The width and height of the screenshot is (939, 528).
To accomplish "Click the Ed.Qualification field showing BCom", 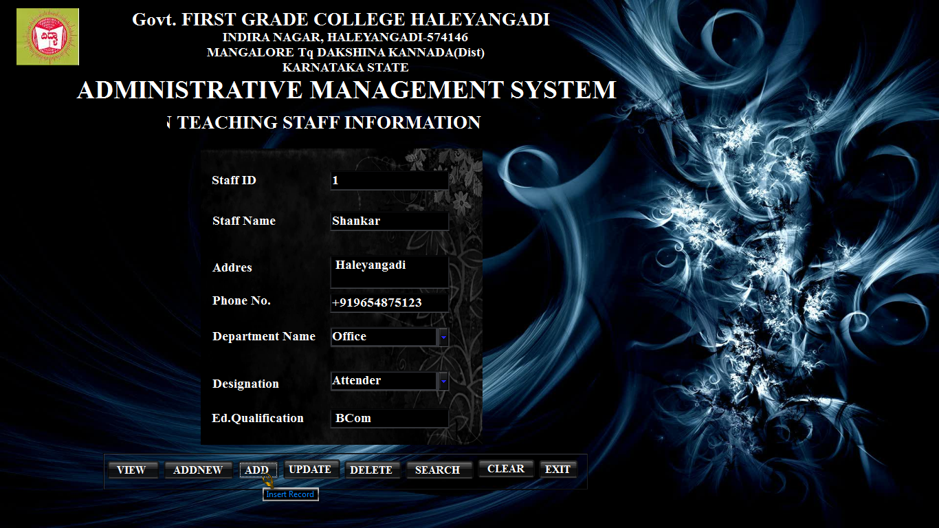I will pos(389,419).
